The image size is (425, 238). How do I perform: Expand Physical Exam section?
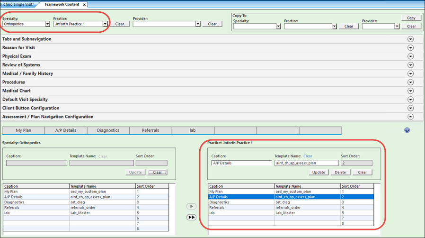tap(411, 56)
